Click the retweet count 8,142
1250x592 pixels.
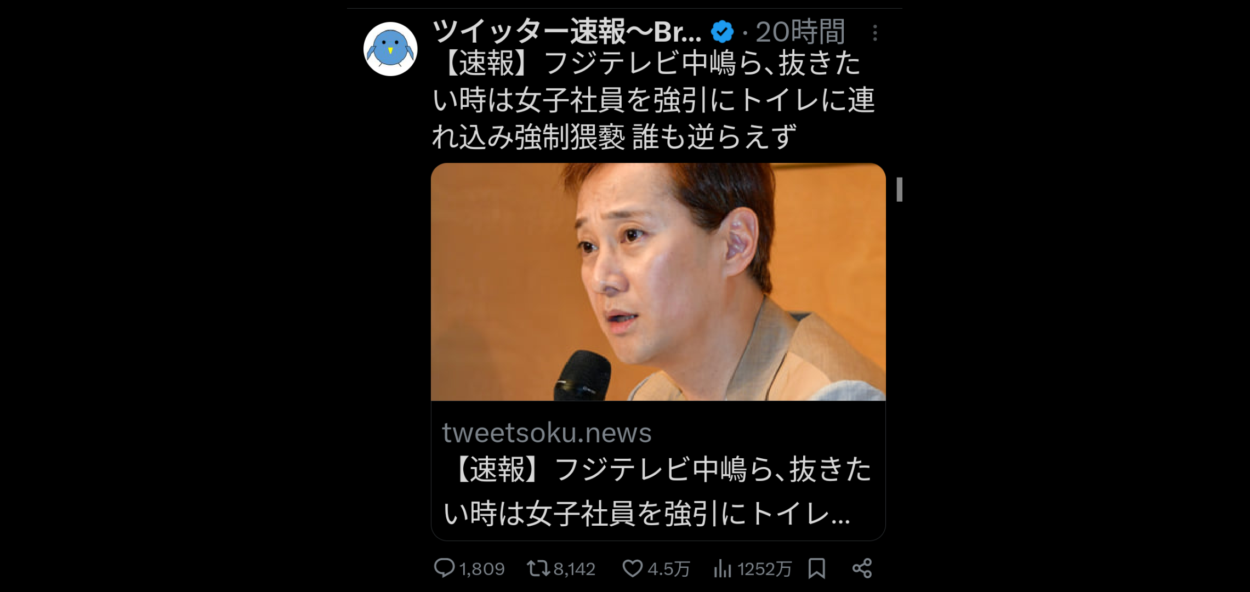click(x=575, y=569)
